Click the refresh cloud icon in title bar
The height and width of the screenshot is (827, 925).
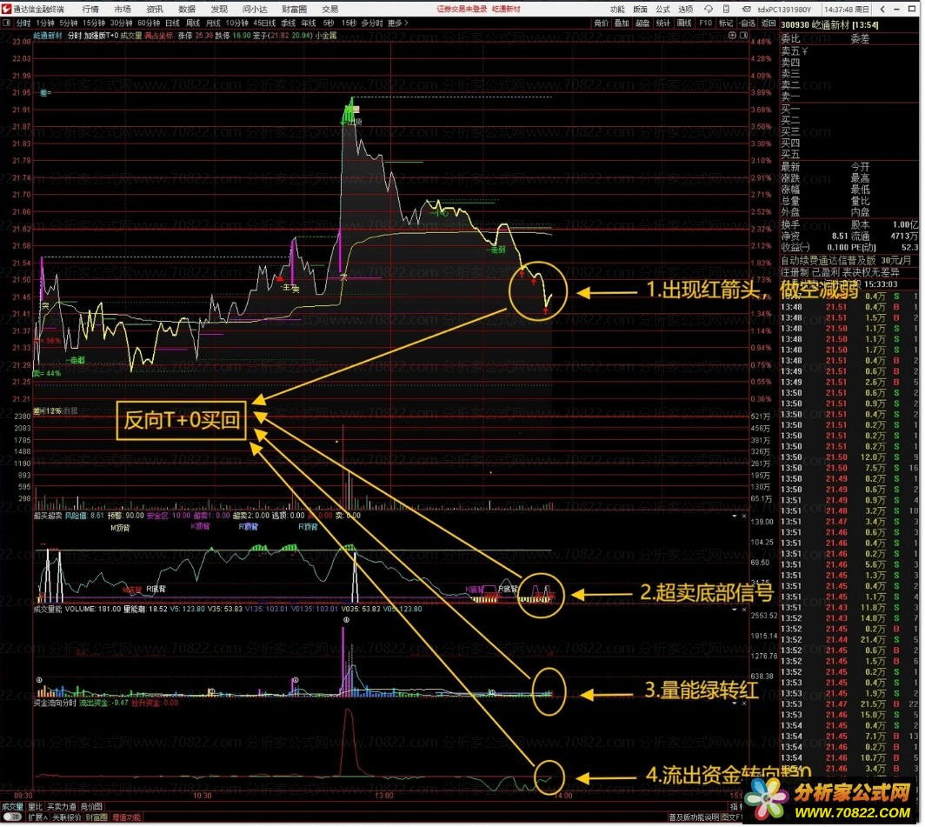[x=709, y=10]
